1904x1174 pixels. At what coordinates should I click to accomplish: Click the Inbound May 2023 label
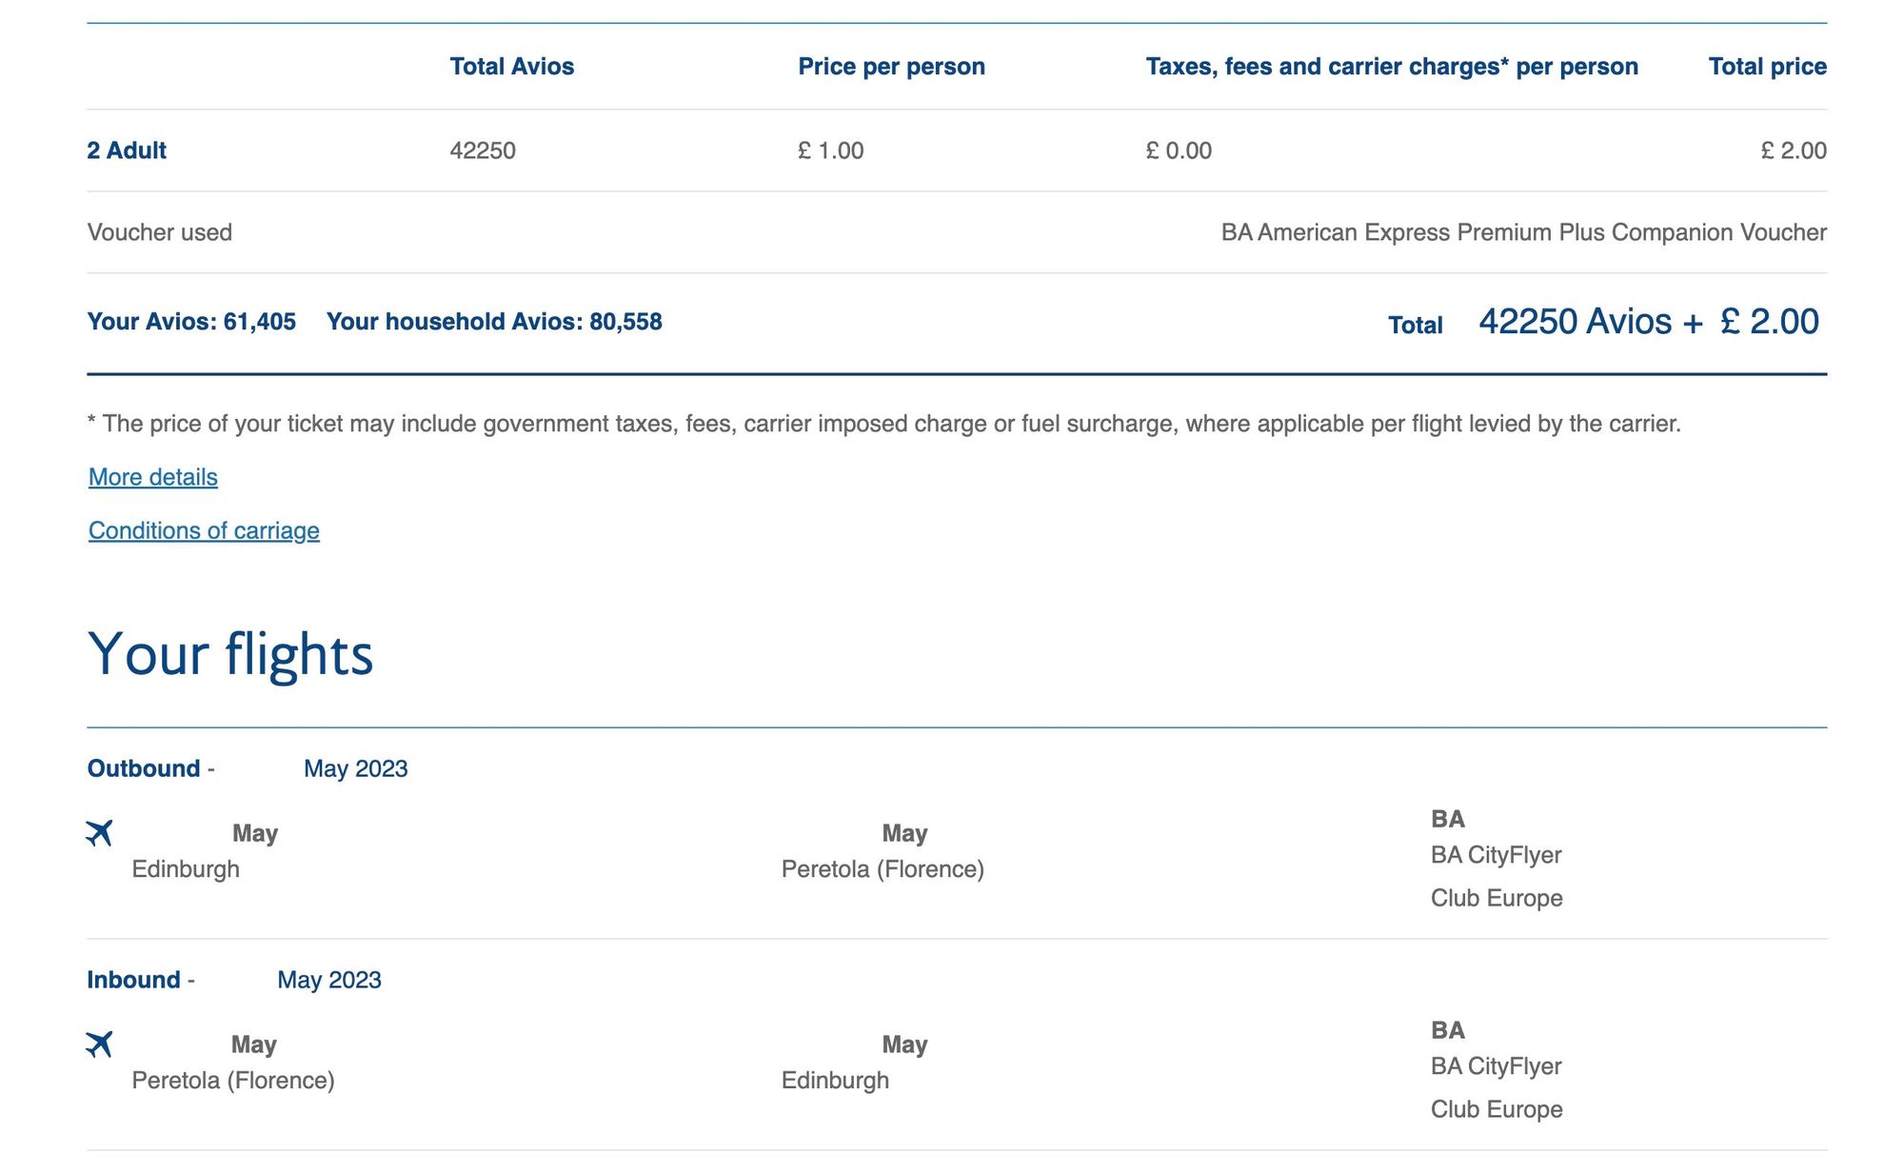pyautogui.click(x=234, y=980)
